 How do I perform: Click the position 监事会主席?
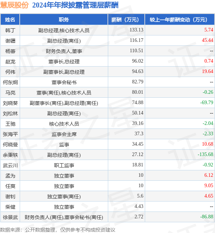click(x=64, y=134)
